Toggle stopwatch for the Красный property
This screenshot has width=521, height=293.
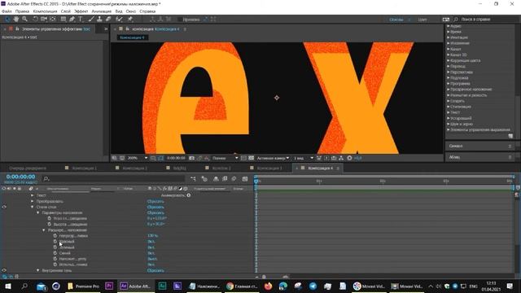pos(55,242)
